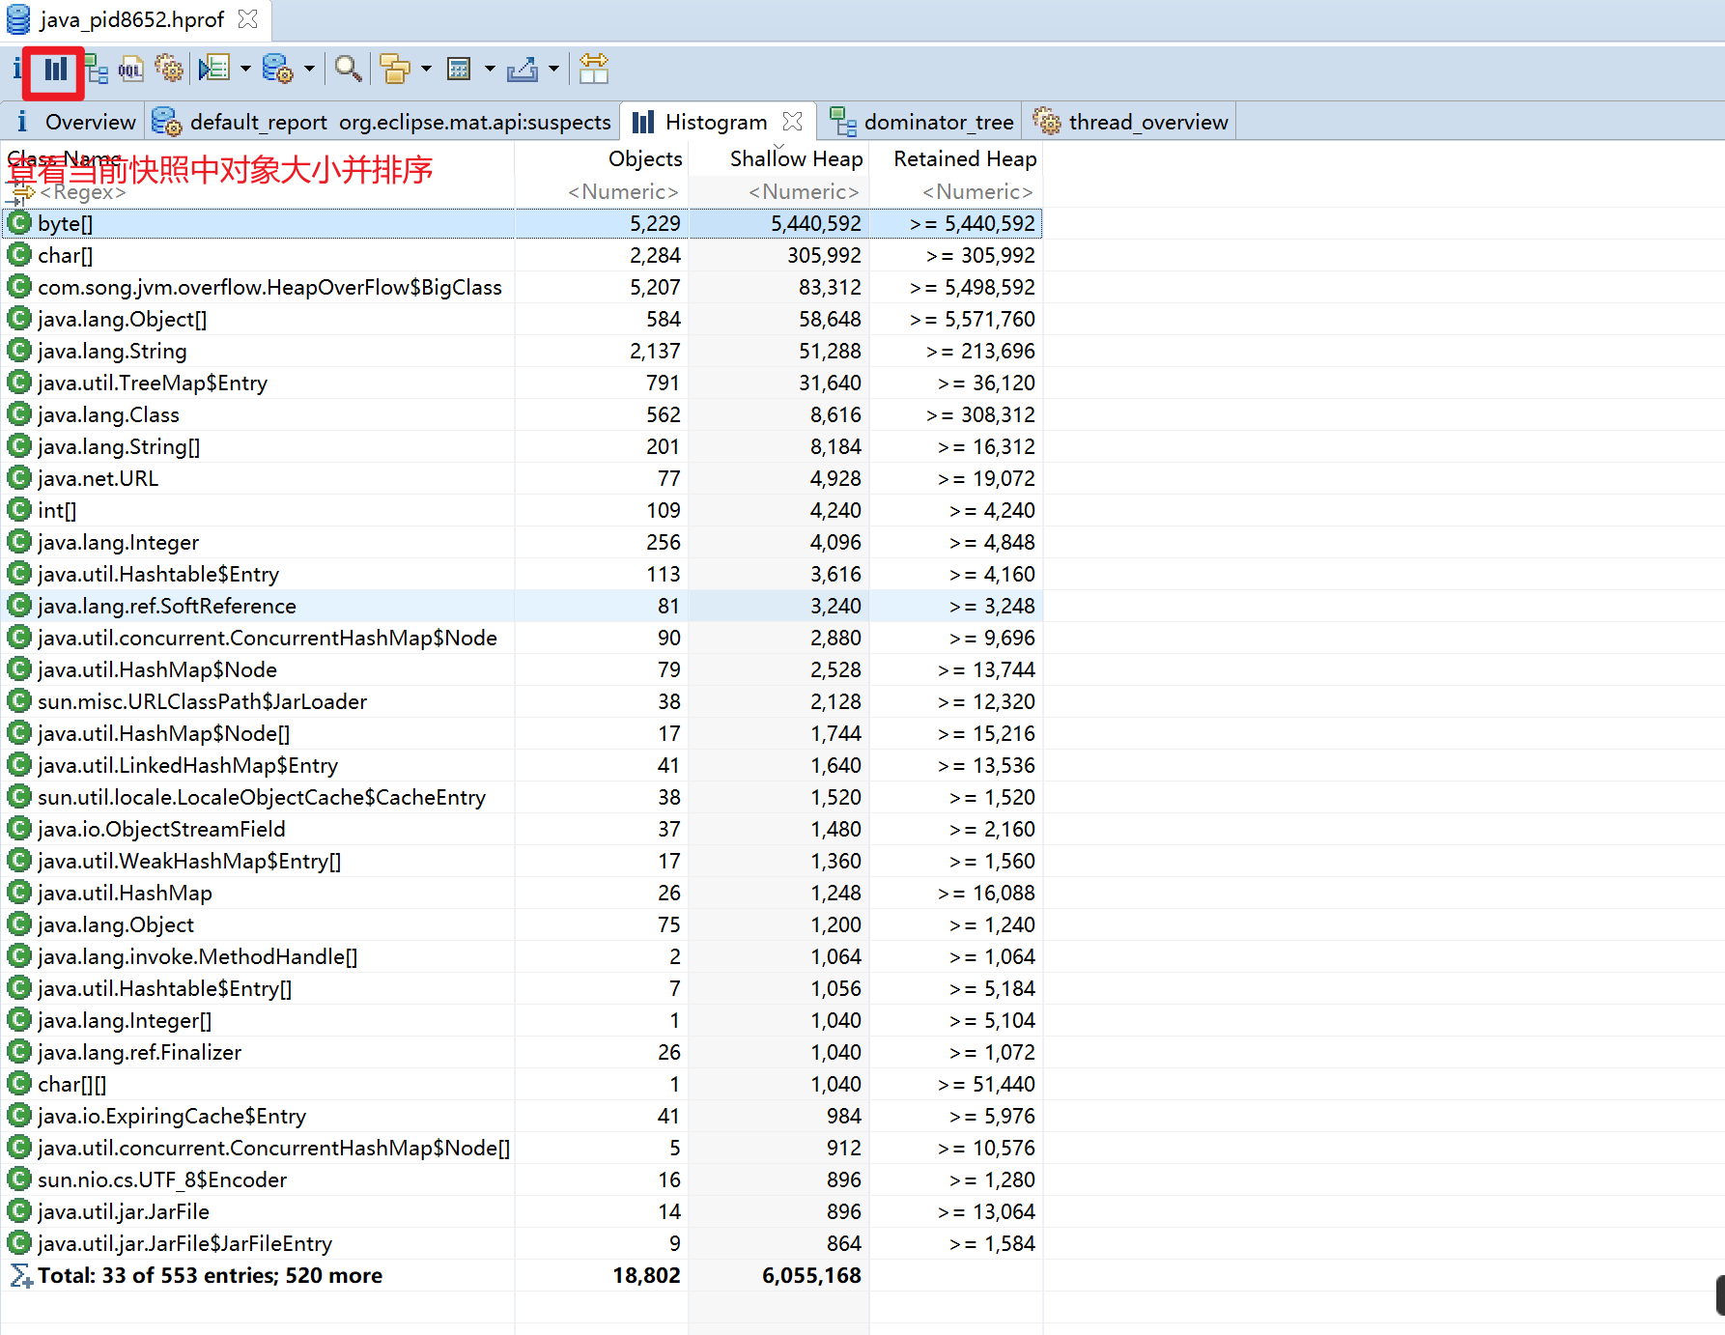
Task: Close the Histogram tab
Action: tap(793, 122)
